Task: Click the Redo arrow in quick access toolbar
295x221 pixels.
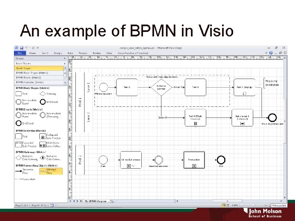Action: pos(33,48)
